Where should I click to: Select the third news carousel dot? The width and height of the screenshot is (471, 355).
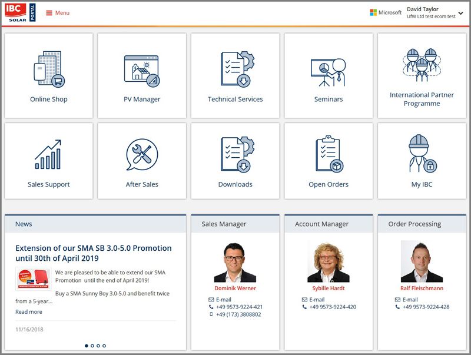98,346
